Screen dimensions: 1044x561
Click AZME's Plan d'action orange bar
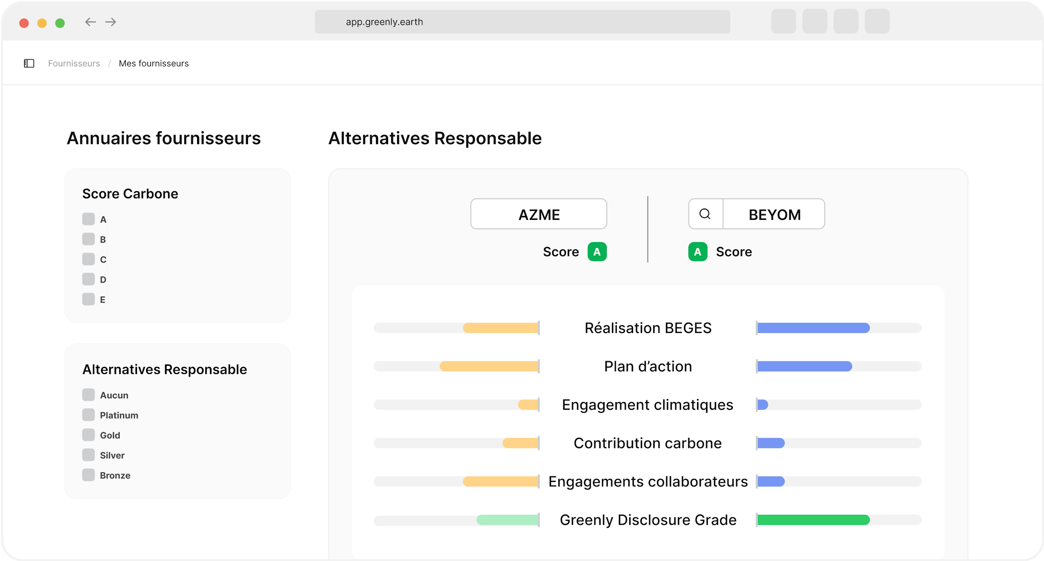click(x=489, y=367)
